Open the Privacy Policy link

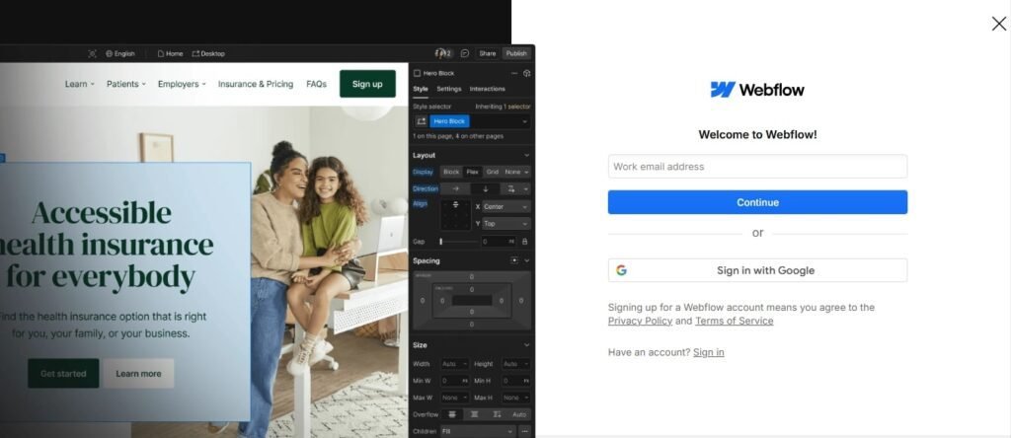coord(640,321)
